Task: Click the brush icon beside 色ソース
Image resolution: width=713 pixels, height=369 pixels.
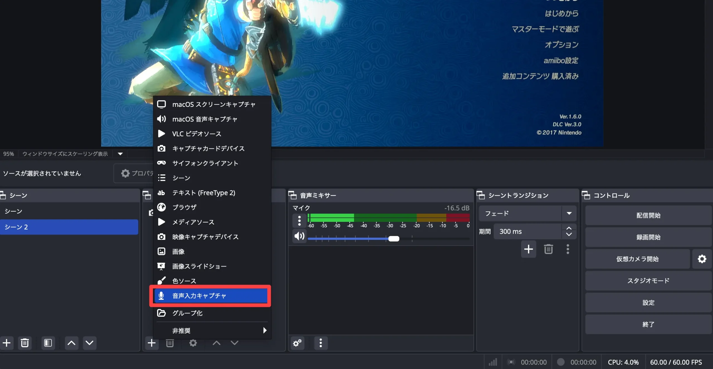Action: [x=162, y=281]
